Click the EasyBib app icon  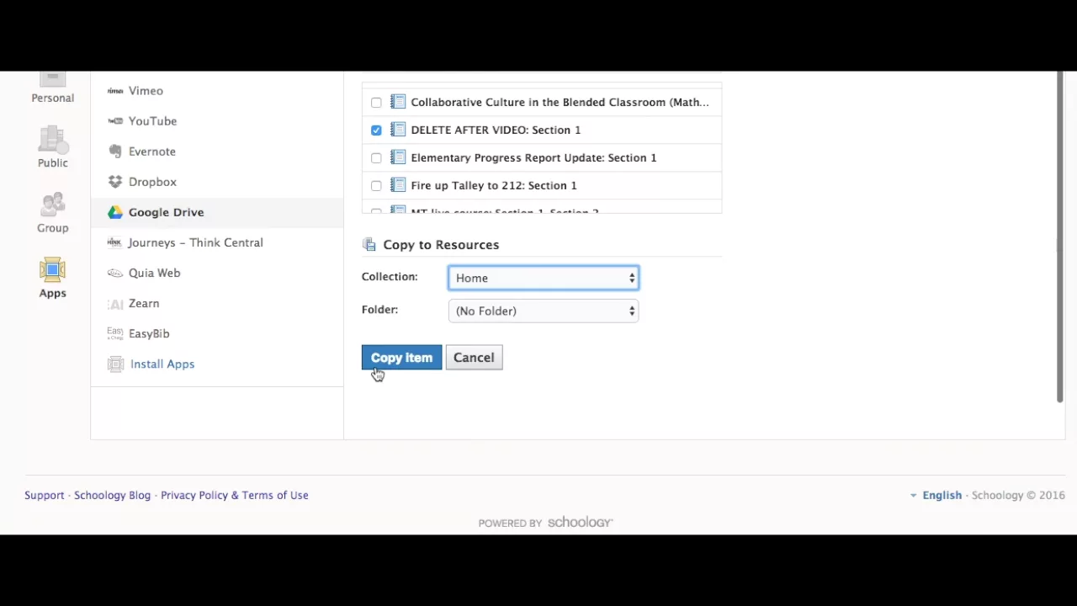[x=115, y=333]
